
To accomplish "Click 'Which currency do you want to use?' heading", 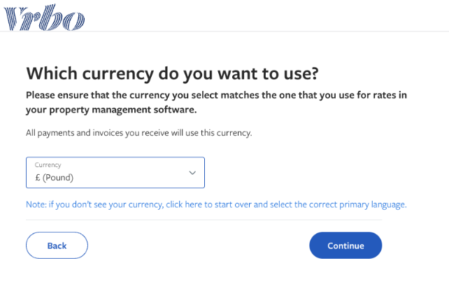I will [x=172, y=73].
